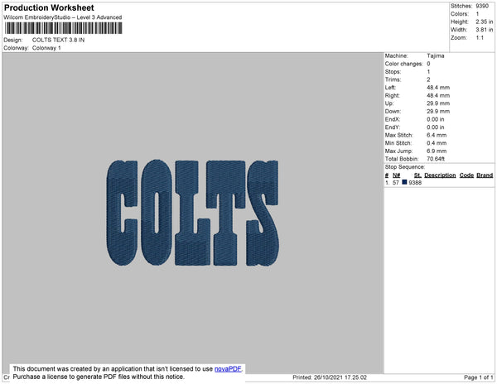Viewport: 497px width, 384px height.
Task: Select the Colorway 1 value
Action: coord(46,48)
